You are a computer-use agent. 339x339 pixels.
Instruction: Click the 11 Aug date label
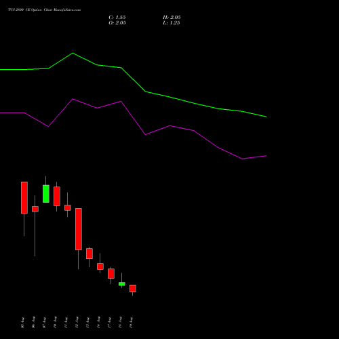[x=66, y=323]
